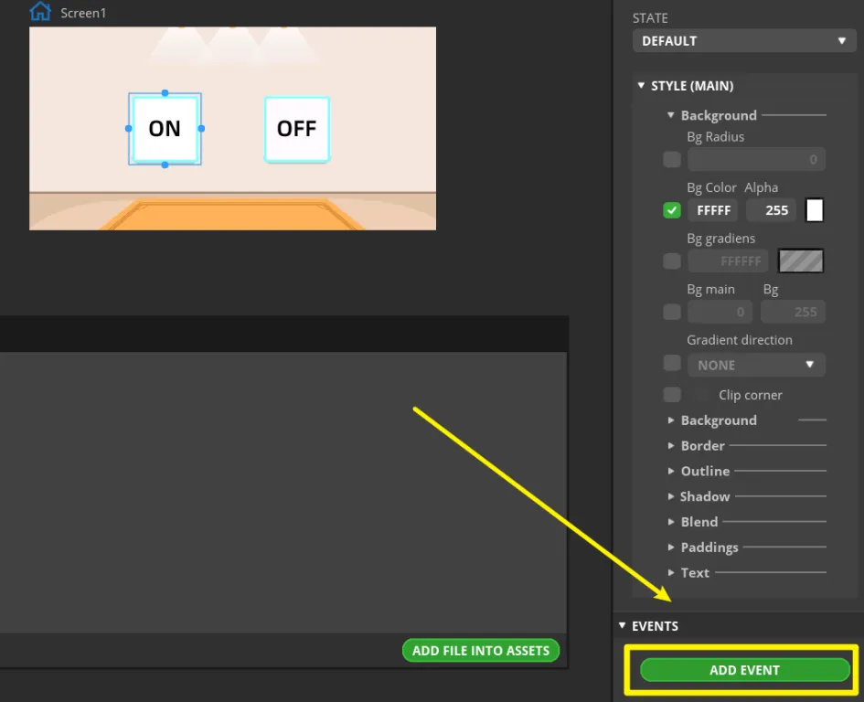Expand the Paddings style section

point(709,548)
